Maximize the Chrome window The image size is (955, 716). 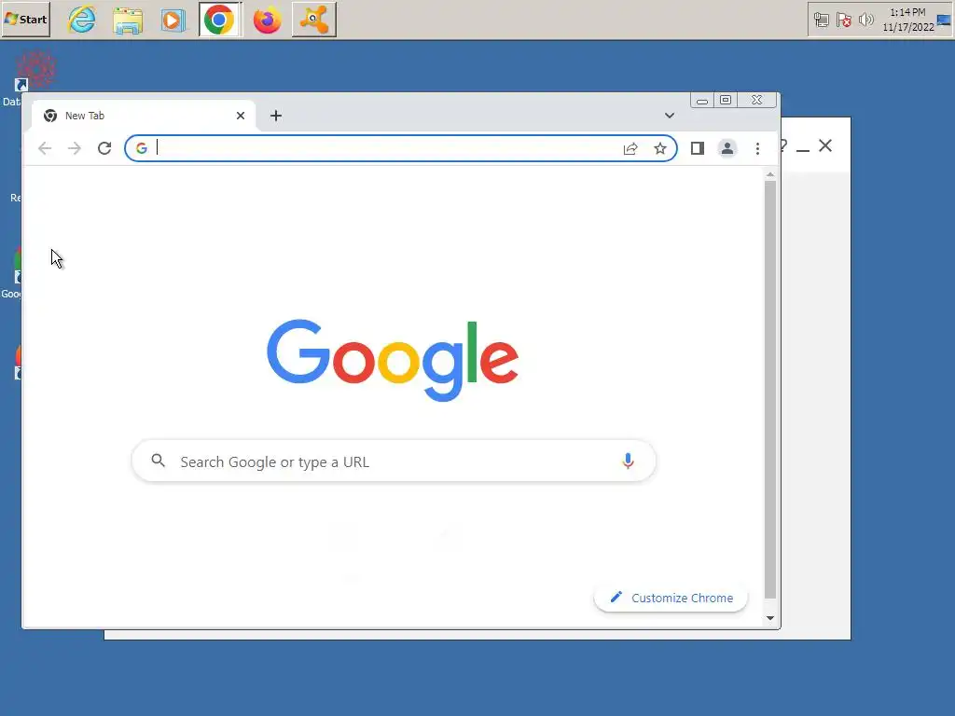tap(726, 100)
